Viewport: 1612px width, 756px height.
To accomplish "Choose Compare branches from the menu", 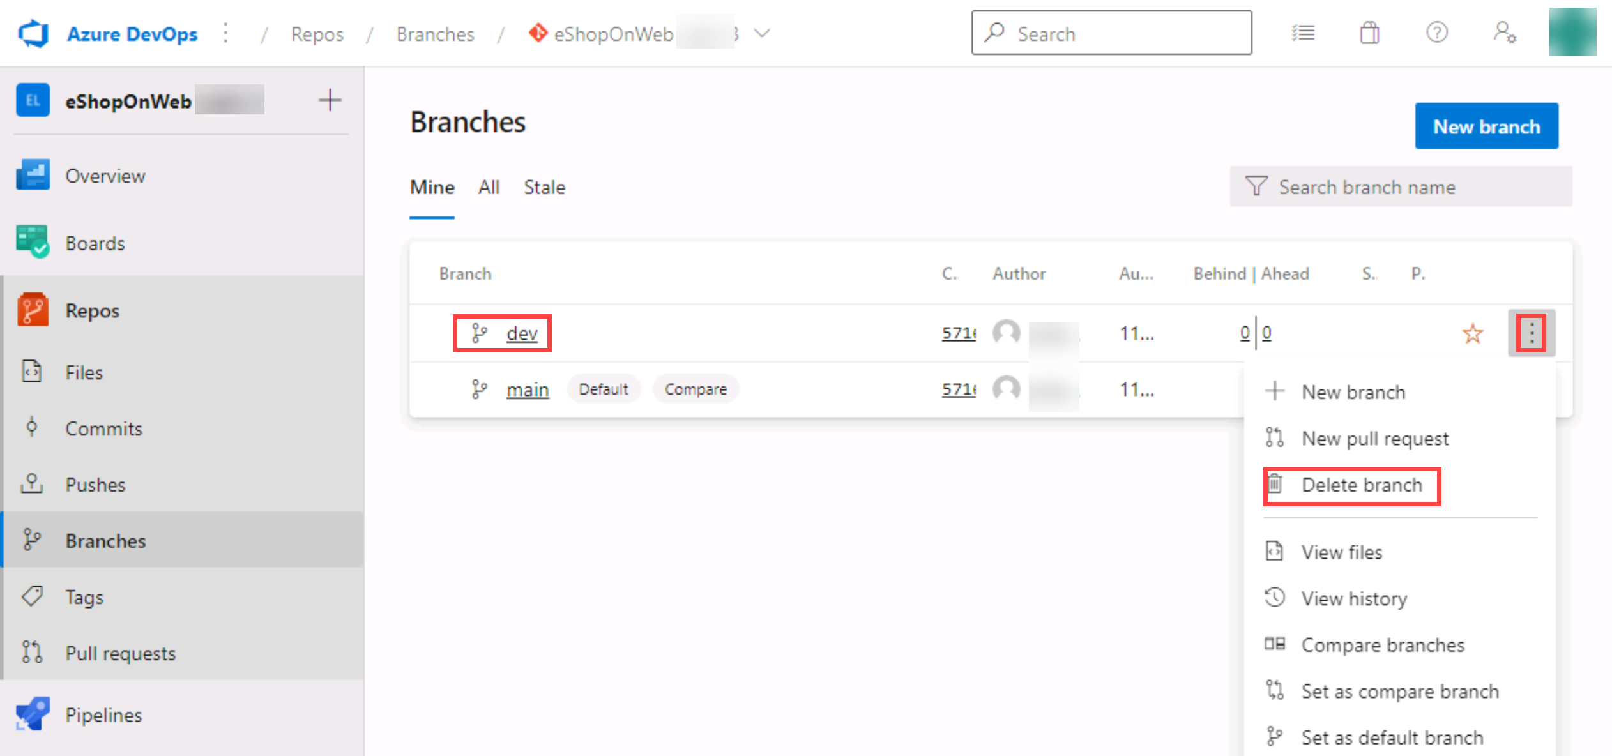I will (1400, 645).
